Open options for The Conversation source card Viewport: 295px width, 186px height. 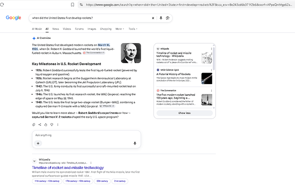(x=211, y=91)
